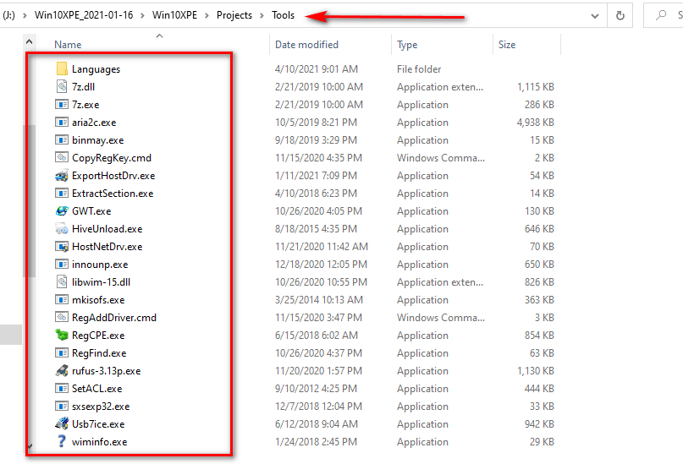
Task: Click the green RegCPE.exe icon
Action: tap(62, 335)
